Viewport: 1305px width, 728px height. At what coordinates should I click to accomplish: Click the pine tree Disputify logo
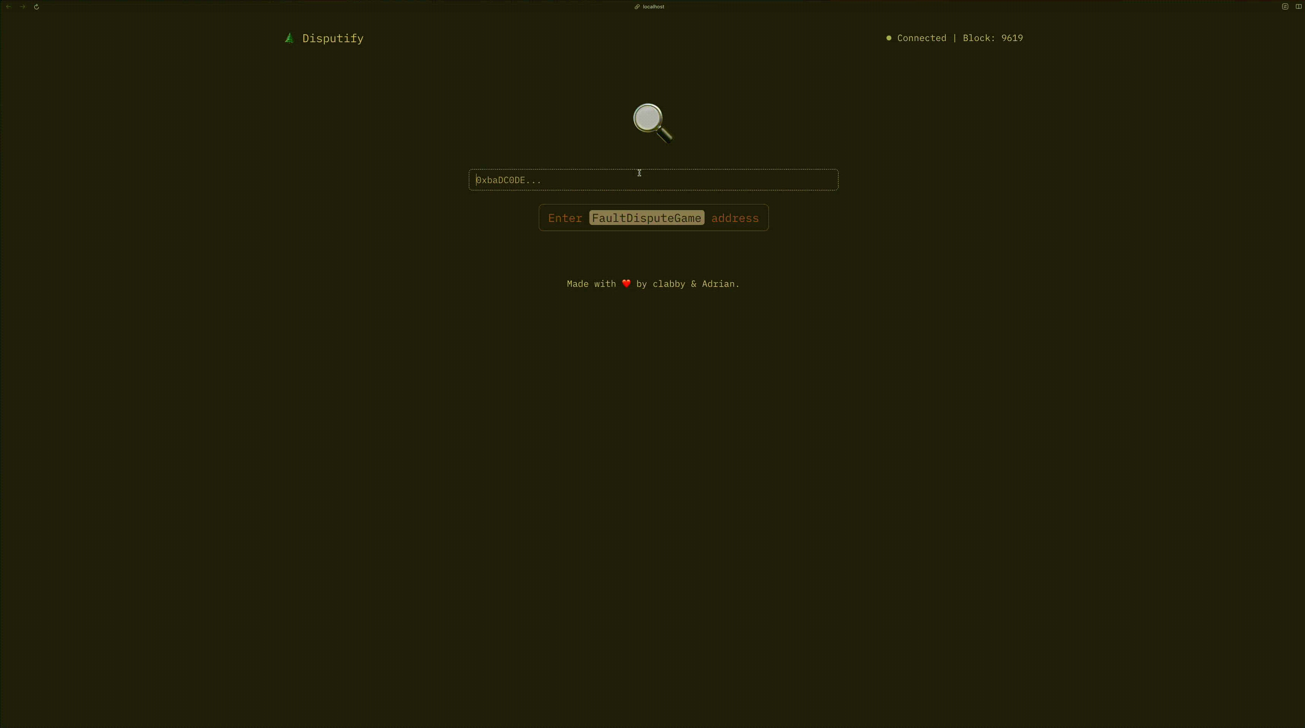point(289,38)
